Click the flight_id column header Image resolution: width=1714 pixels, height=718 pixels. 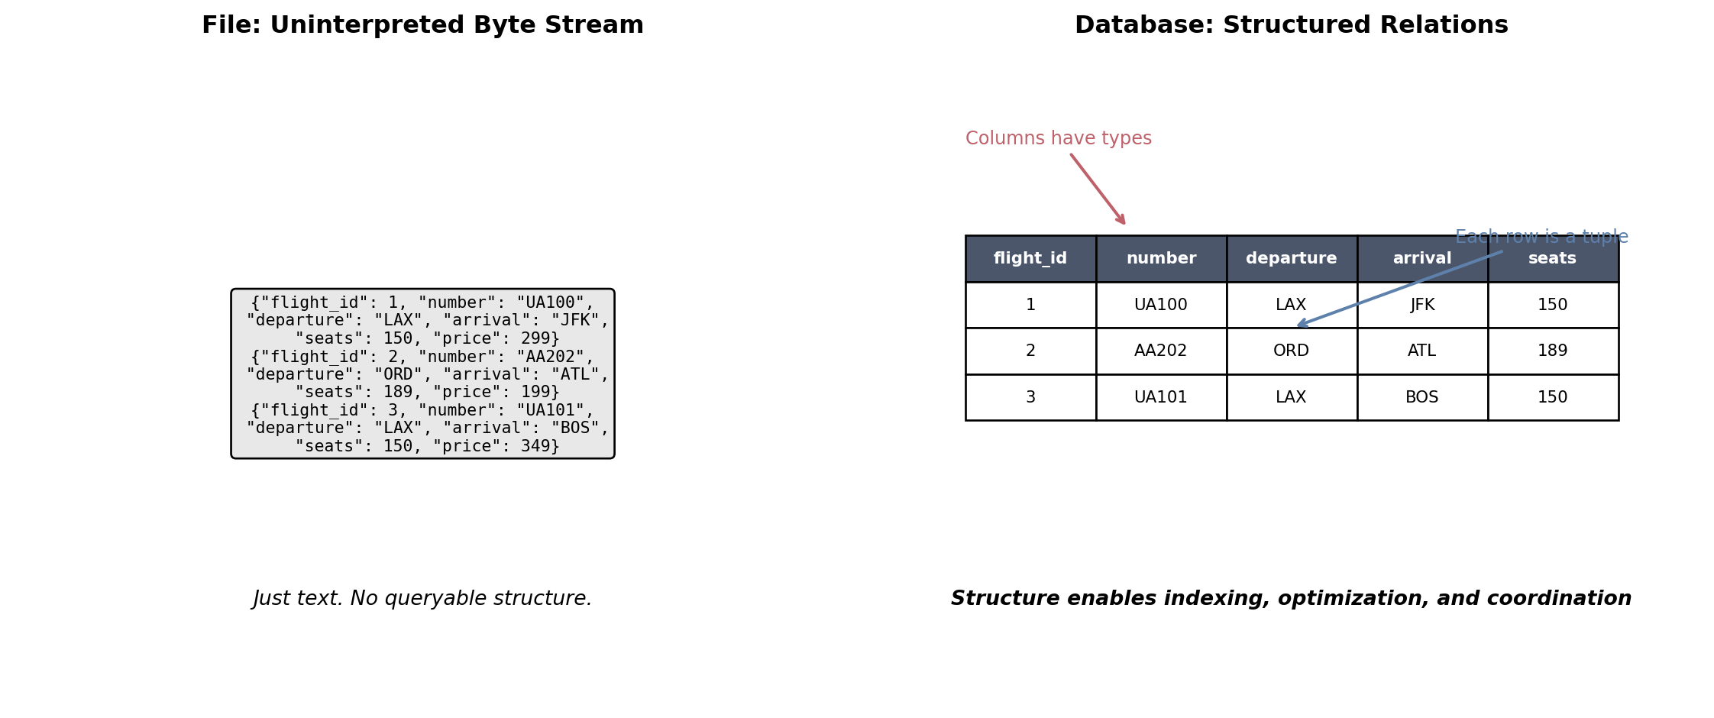click(1030, 259)
